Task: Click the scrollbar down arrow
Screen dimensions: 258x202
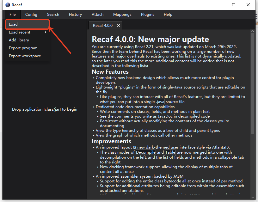Action: (x=253, y=197)
